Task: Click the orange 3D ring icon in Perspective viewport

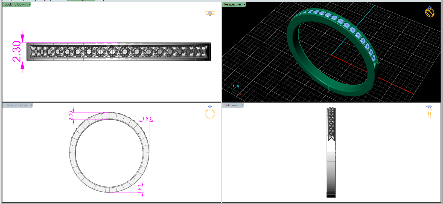Action: pos(429,12)
